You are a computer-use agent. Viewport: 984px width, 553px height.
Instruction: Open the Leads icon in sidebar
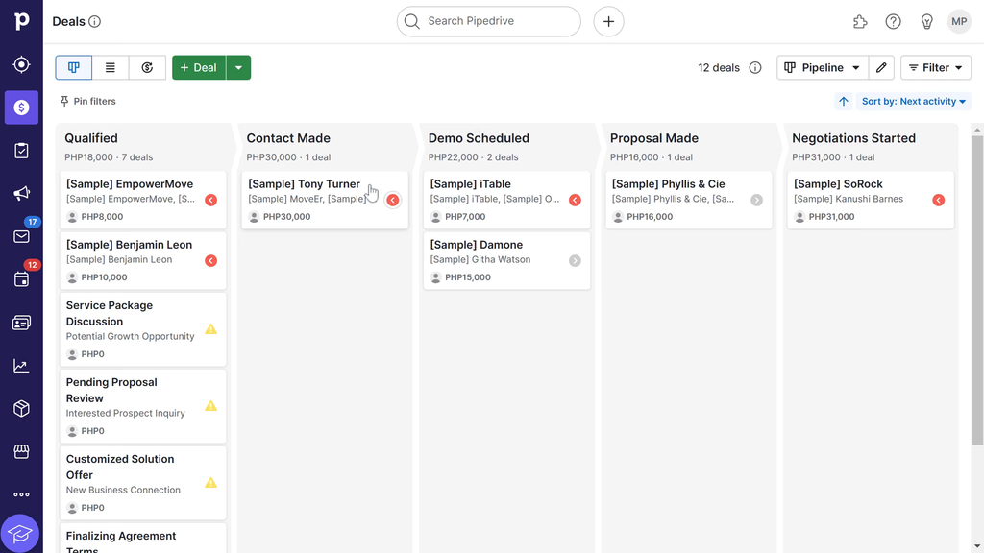(21, 64)
